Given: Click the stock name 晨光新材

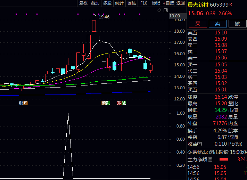Looking at the screenshot, I should 198,5.
